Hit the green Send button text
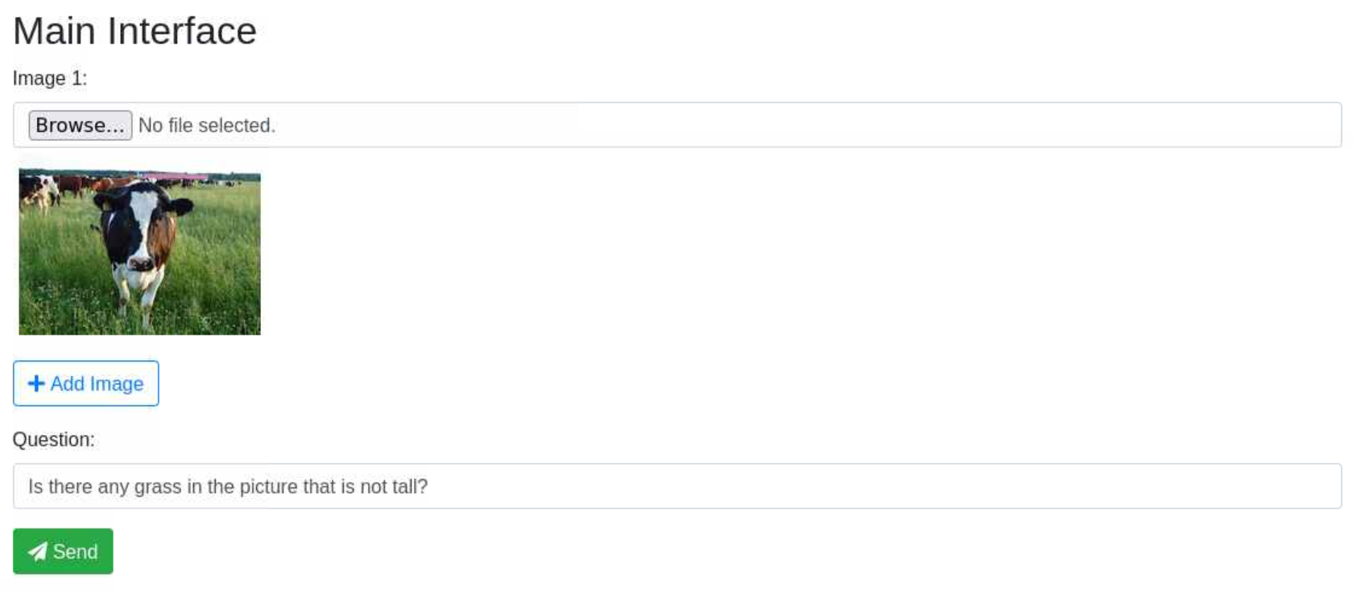This screenshot has width=1354, height=592. pyautogui.click(x=75, y=552)
